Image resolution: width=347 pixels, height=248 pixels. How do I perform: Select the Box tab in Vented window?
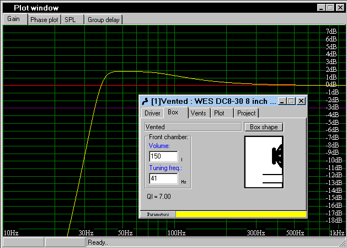point(176,112)
